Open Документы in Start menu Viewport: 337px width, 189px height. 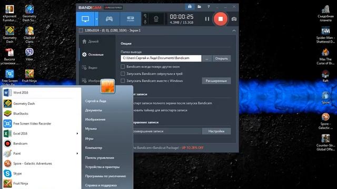point(94,110)
